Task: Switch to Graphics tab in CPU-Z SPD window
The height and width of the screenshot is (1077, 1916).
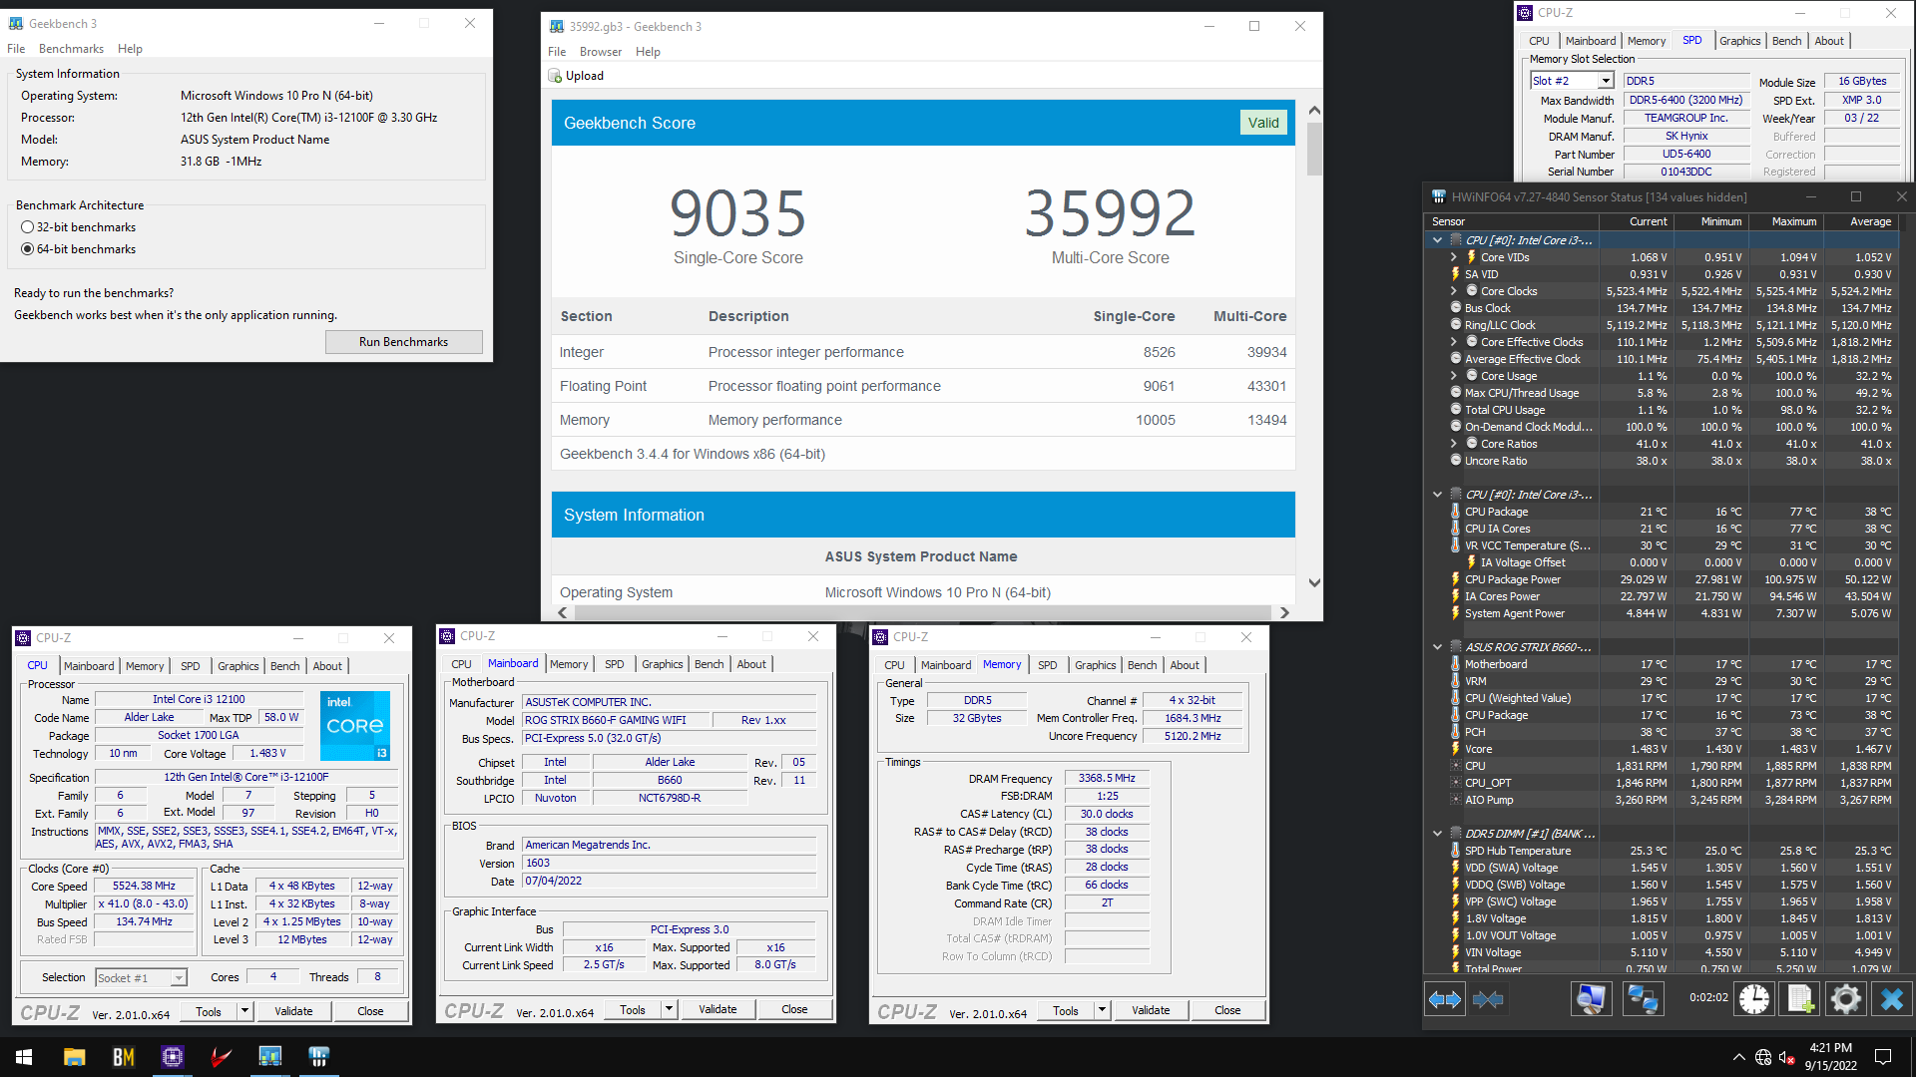Action: pyautogui.click(x=1739, y=41)
